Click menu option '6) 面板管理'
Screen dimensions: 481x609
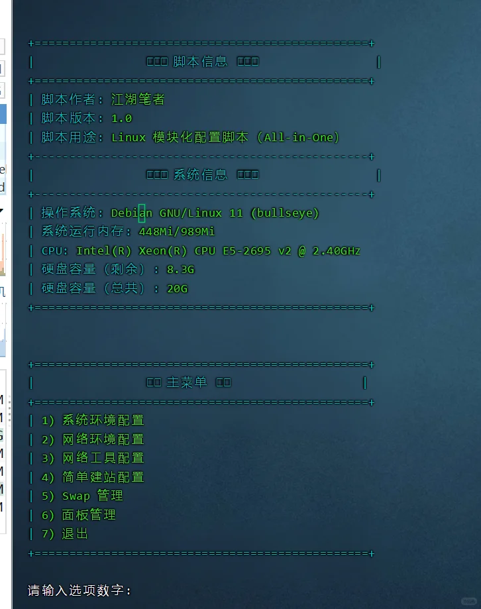pos(79,515)
